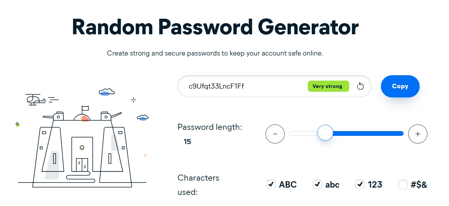Click the Random Password Generator heading
This screenshot has width=449, height=206.
[215, 27]
